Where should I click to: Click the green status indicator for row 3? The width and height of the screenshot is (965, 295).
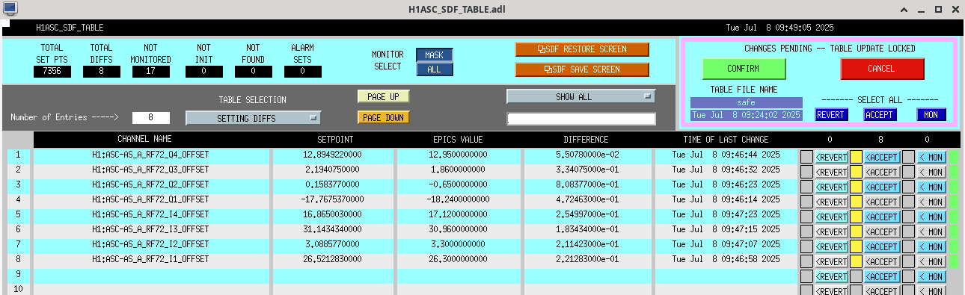pos(955,187)
